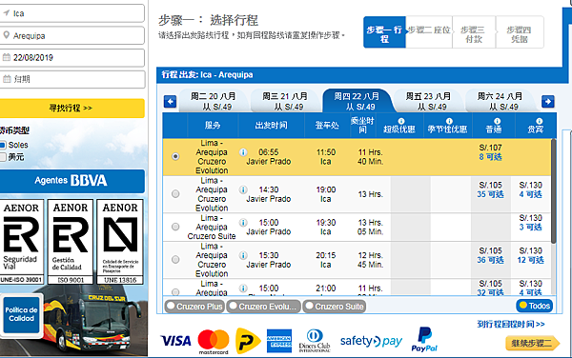
Task: Switch to 周五 23 八月 date tab
Action: pos(428,101)
